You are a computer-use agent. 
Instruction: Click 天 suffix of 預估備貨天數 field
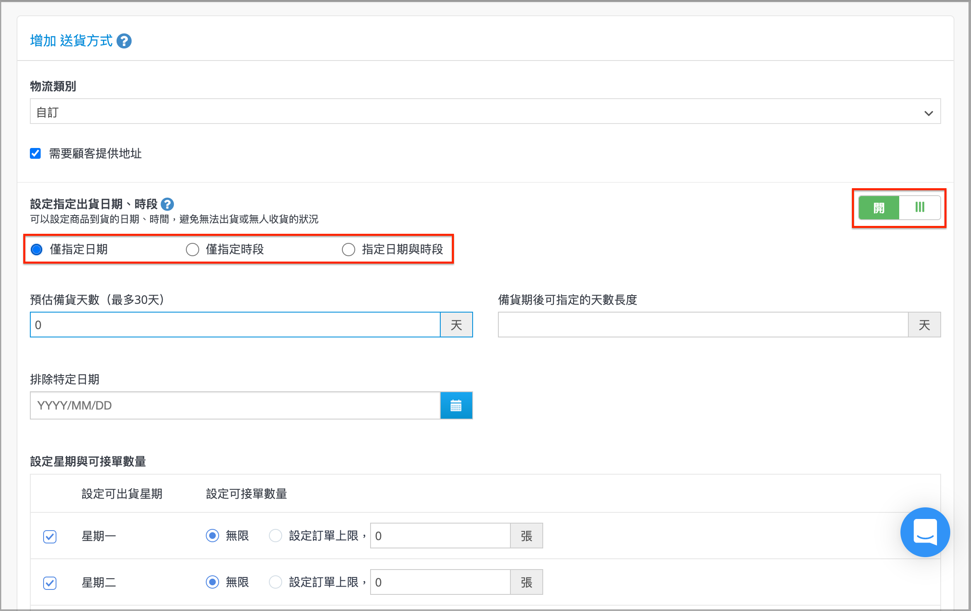click(x=456, y=325)
